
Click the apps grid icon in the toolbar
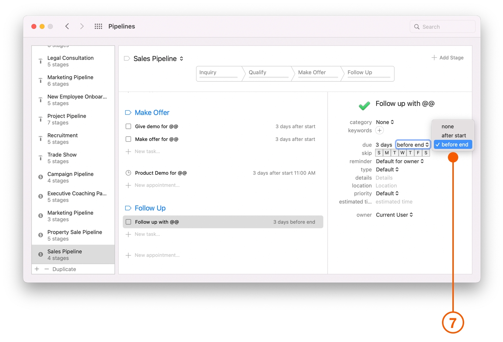tap(98, 26)
